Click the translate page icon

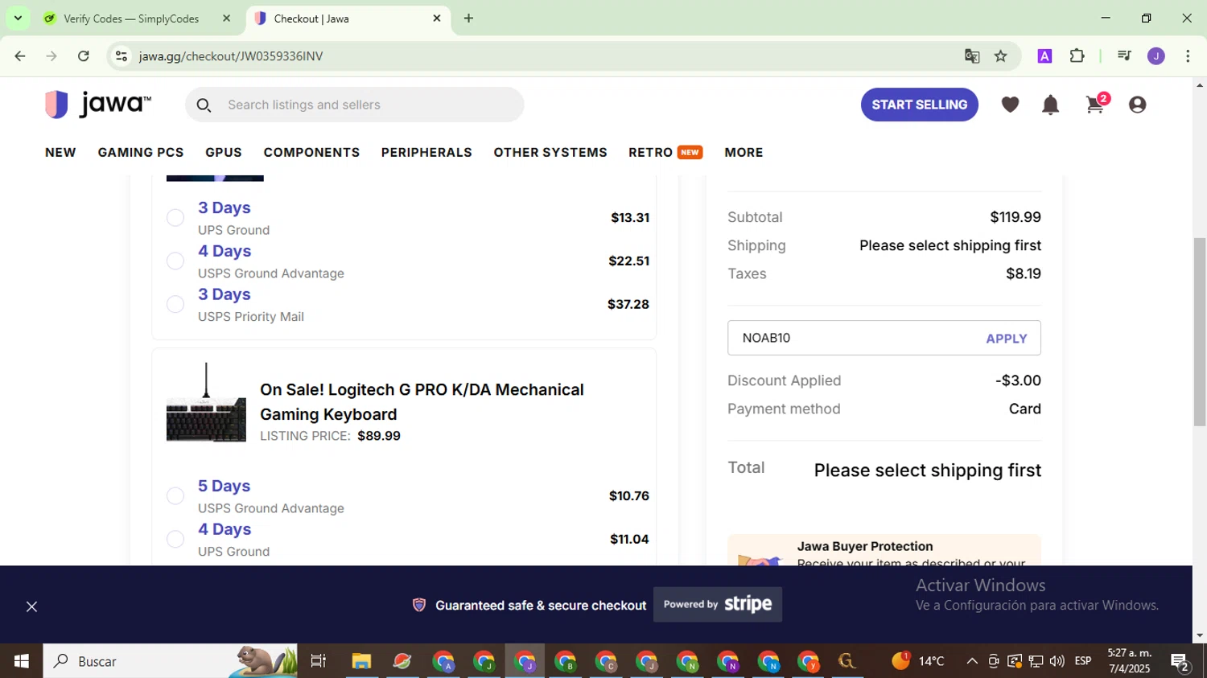pos(972,56)
